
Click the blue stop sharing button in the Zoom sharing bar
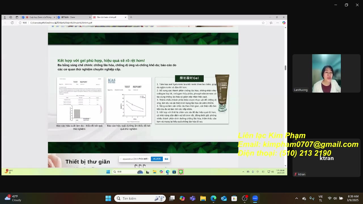pyautogui.click(x=157, y=159)
